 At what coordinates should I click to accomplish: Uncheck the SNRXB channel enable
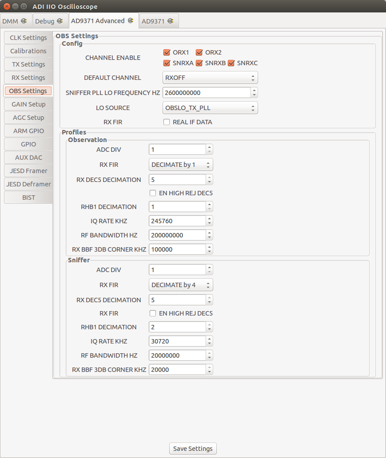coord(199,63)
